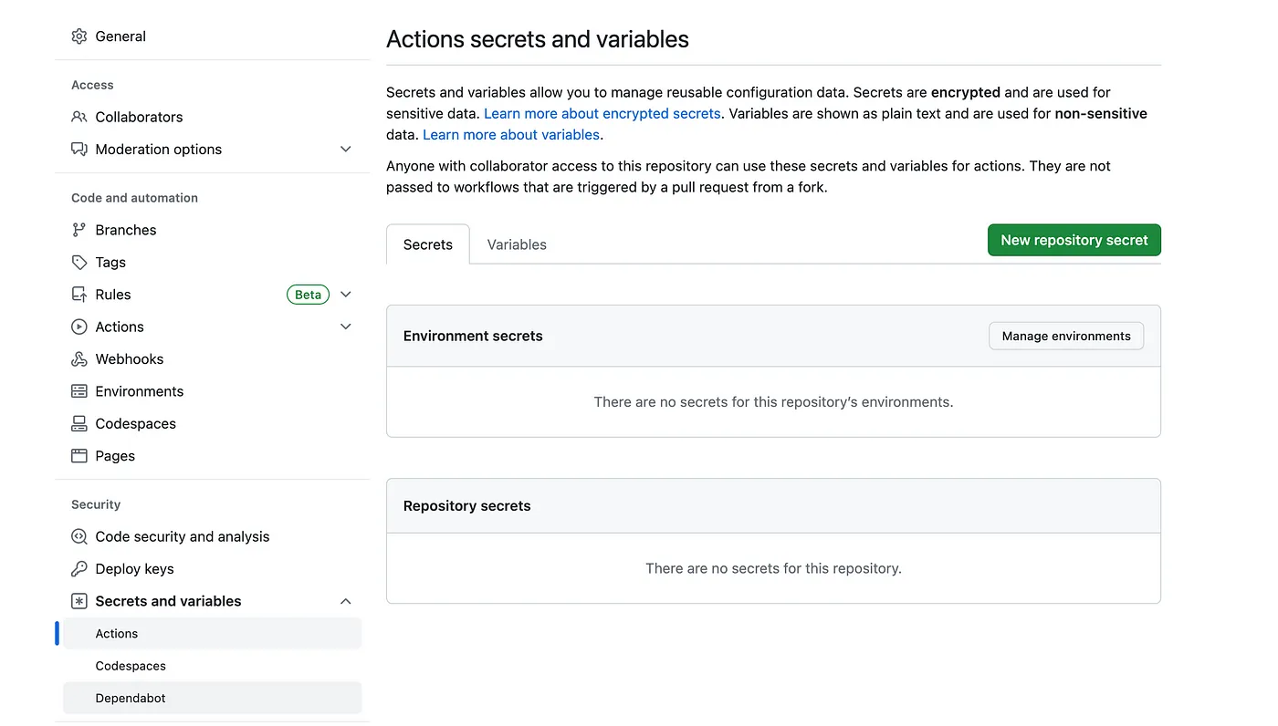
Task: Select the Secrets and variables asterisk icon
Action: pos(80,600)
